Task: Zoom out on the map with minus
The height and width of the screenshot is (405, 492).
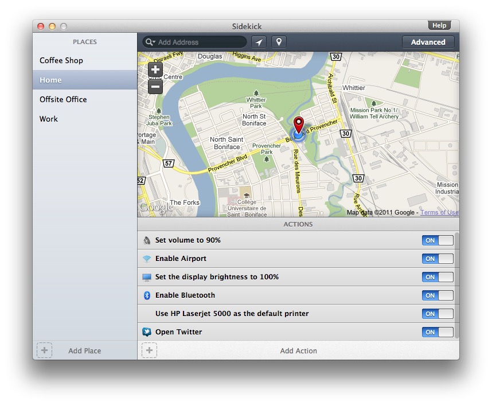Action: point(155,87)
